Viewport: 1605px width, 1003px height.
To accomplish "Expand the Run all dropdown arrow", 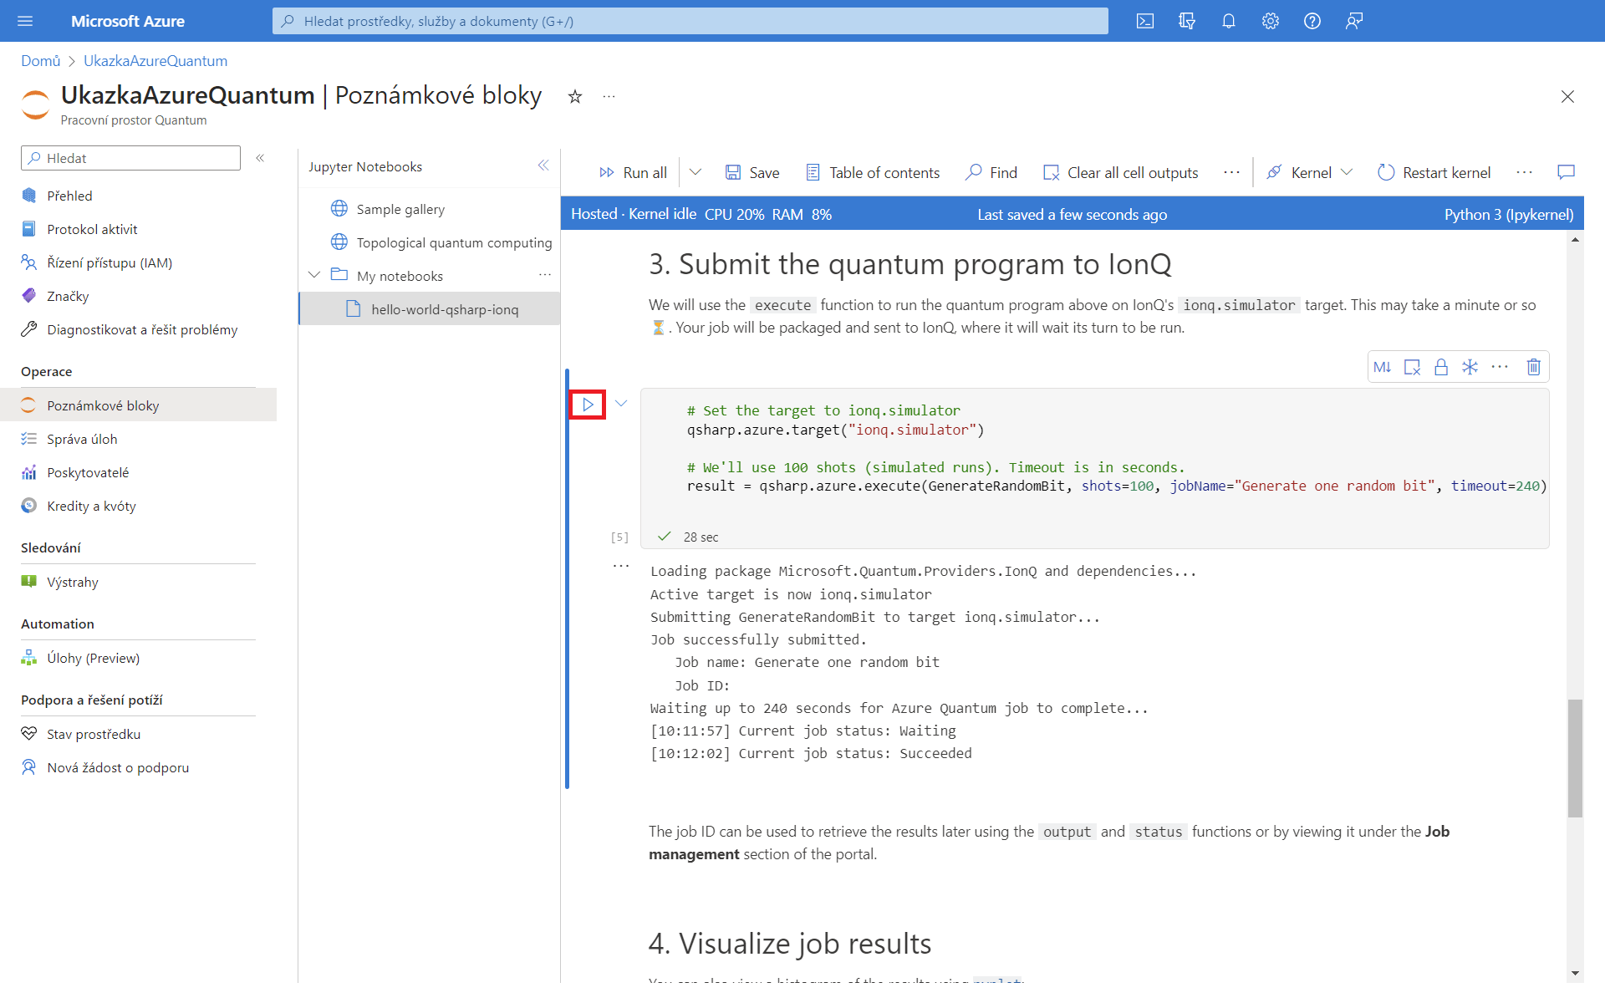I will click(695, 172).
